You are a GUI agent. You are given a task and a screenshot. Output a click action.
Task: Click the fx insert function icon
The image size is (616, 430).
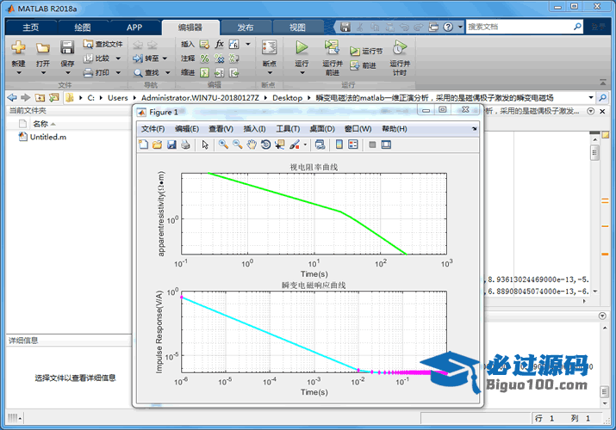[219, 44]
